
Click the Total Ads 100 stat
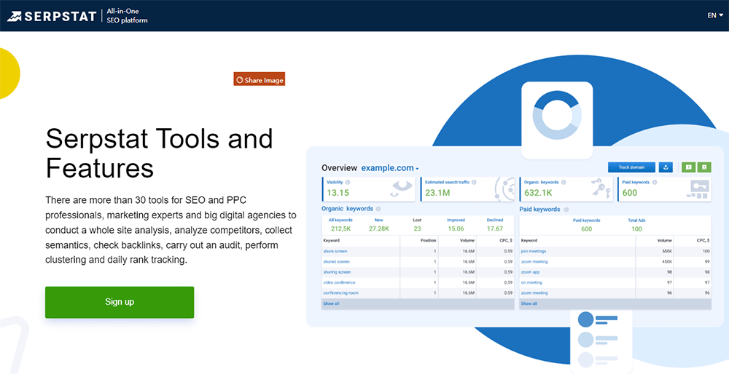(x=636, y=225)
